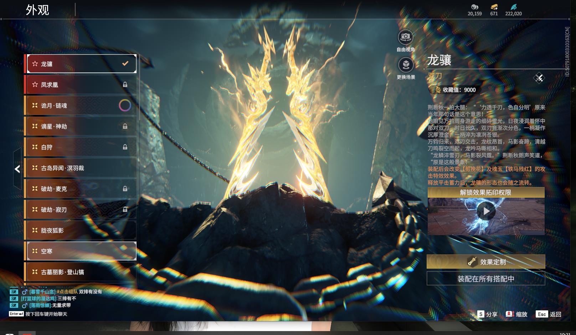Click the 外观 appearance page title
Image resolution: width=576 pixels, height=335 pixels.
click(x=37, y=10)
